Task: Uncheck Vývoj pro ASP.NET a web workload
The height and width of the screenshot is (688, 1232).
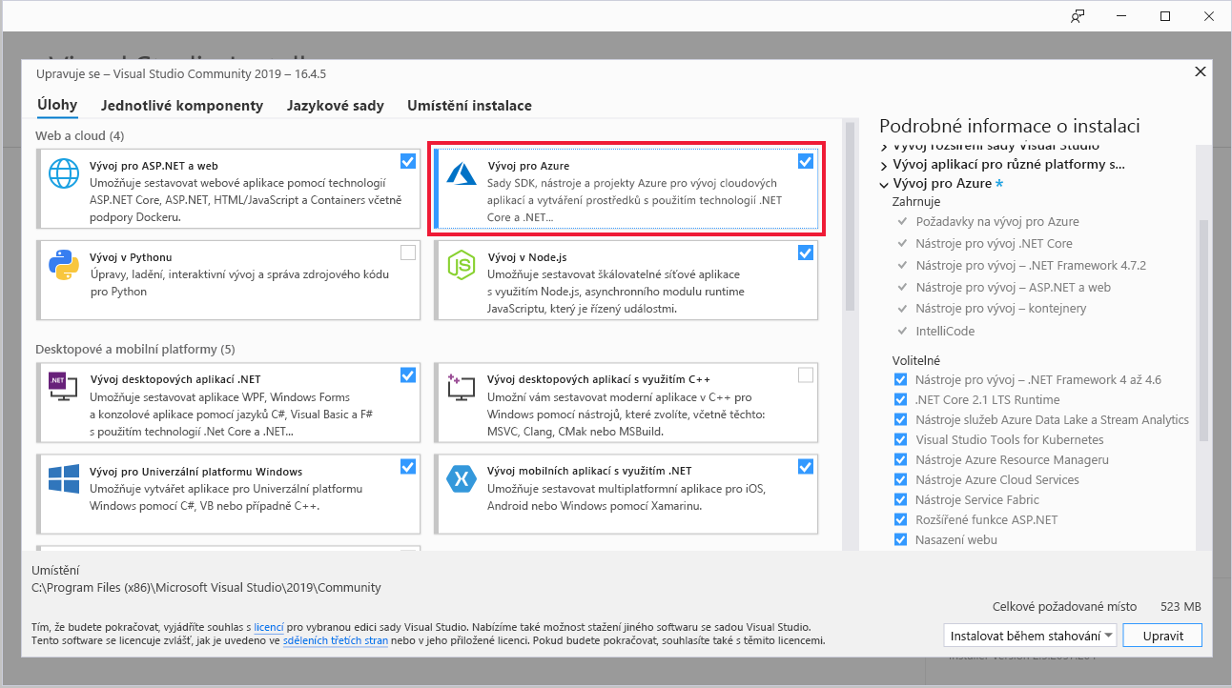Action: (408, 161)
